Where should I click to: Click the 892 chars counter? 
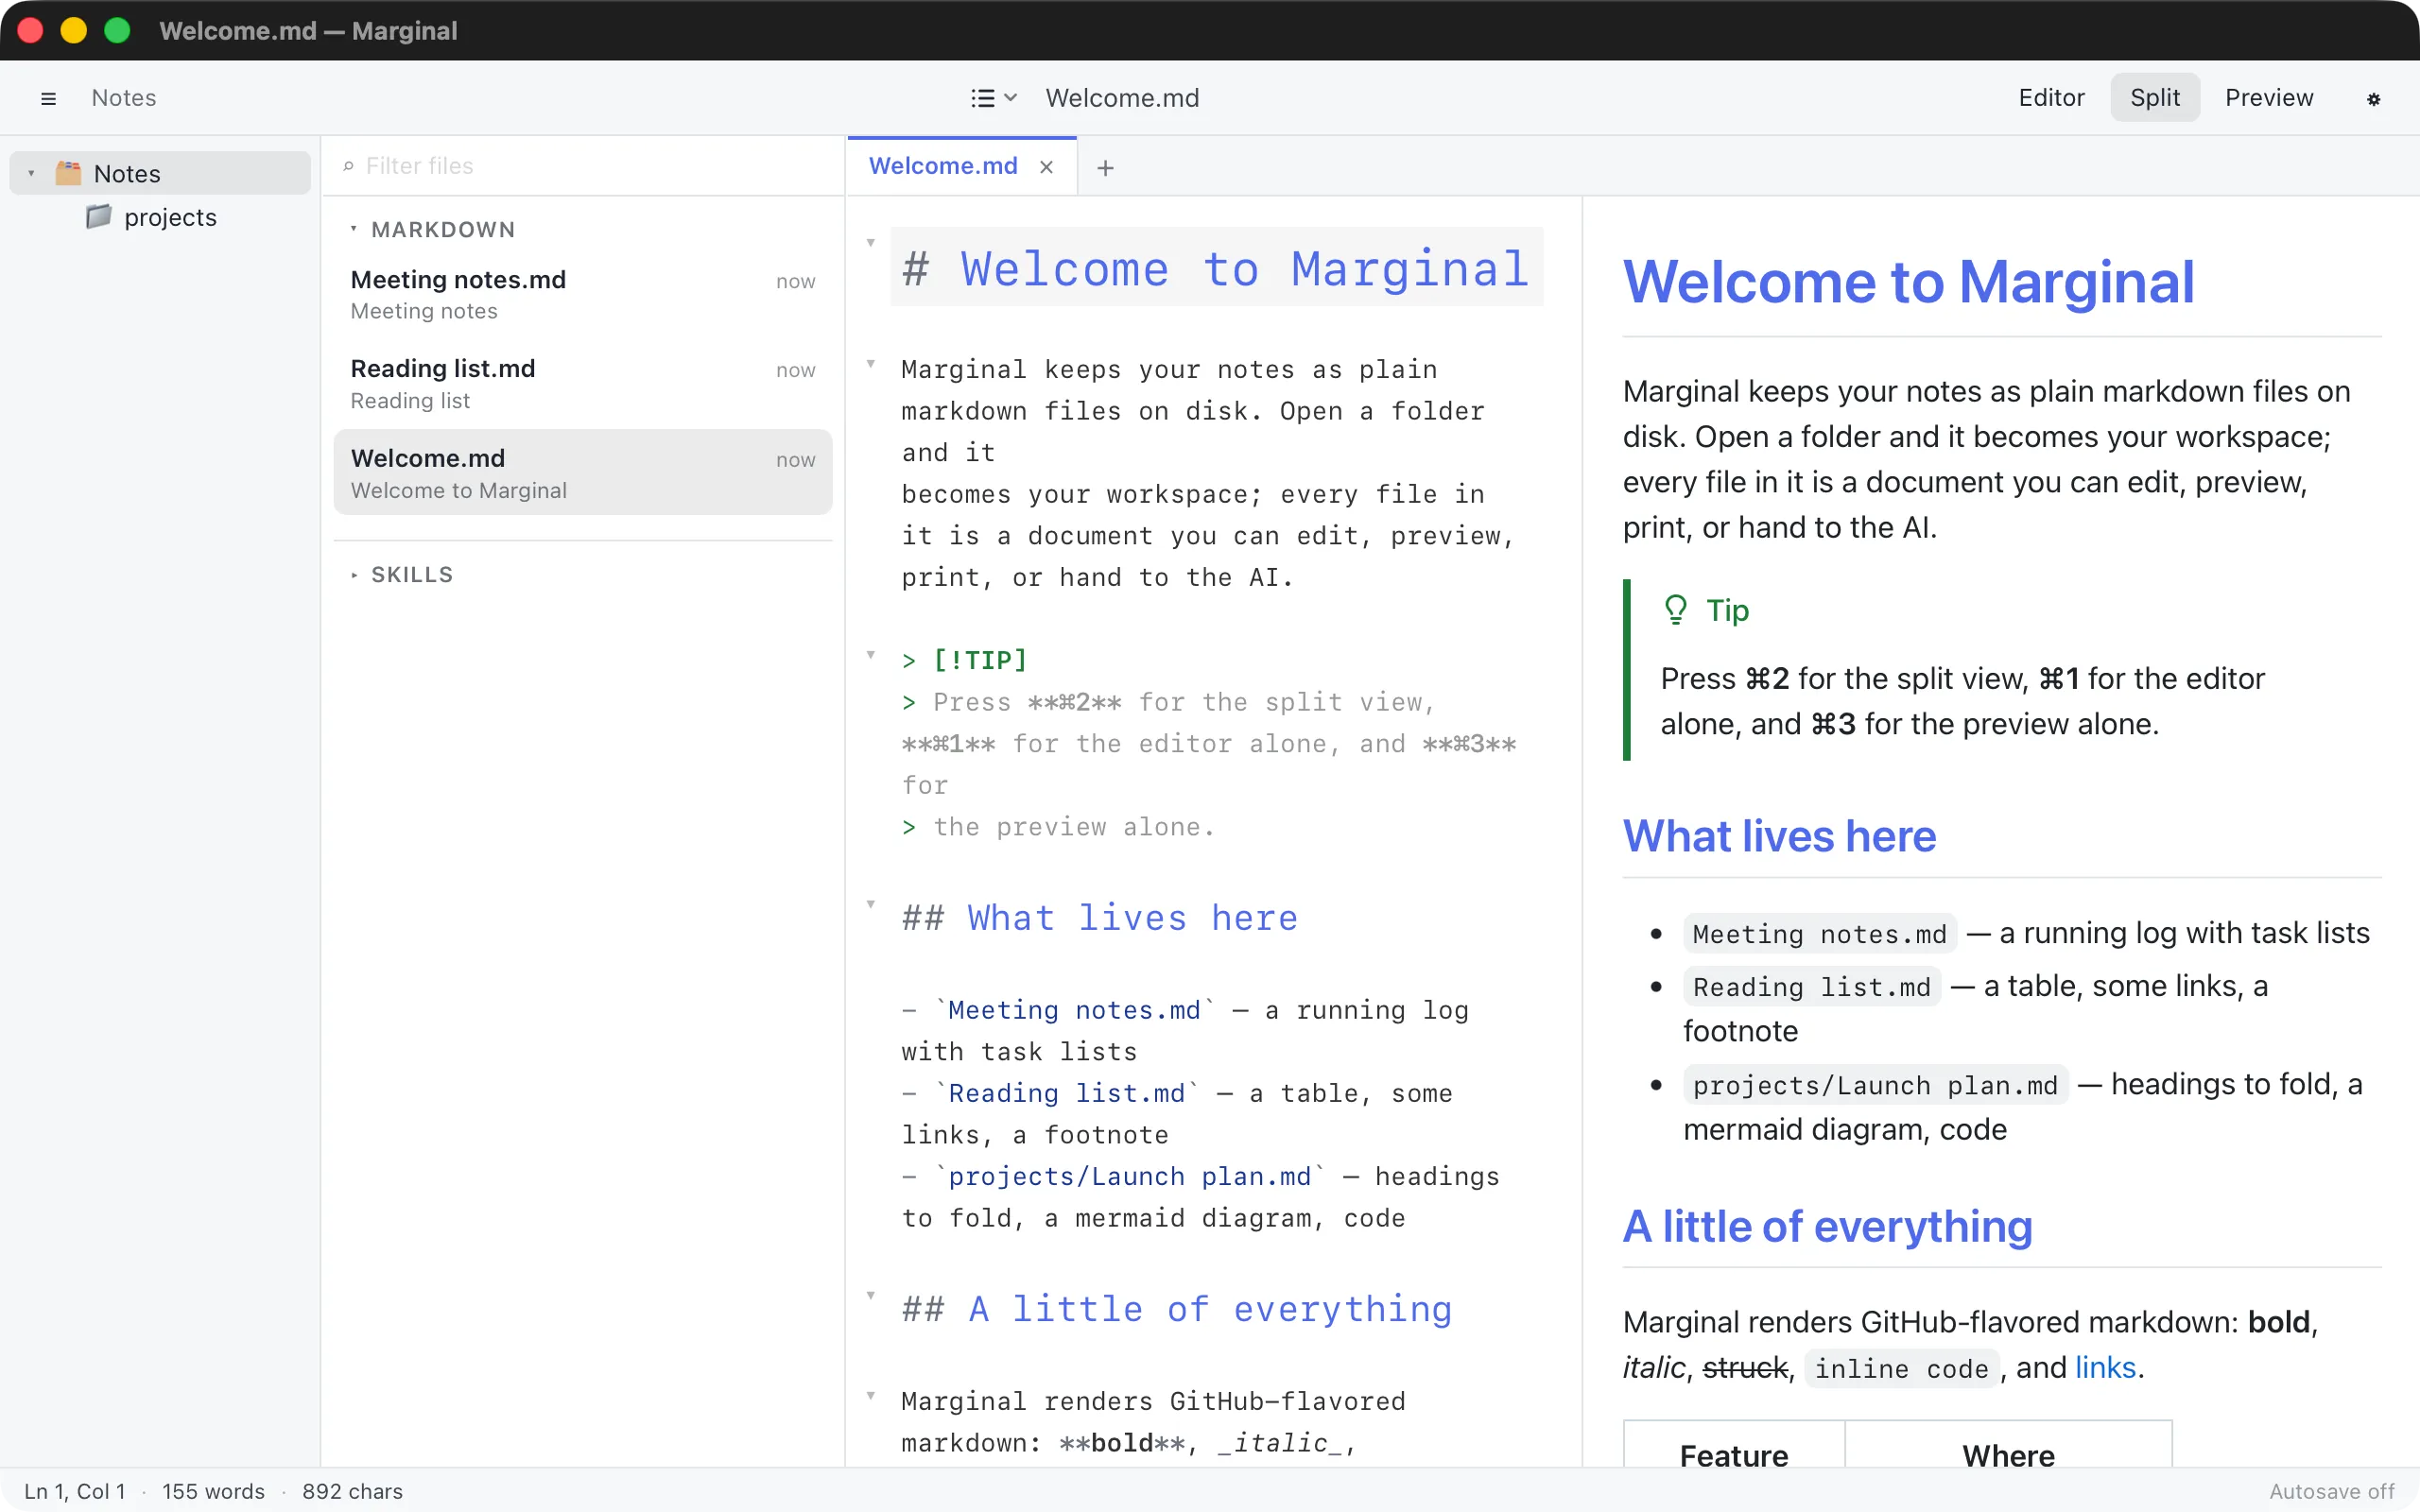pos(352,1491)
